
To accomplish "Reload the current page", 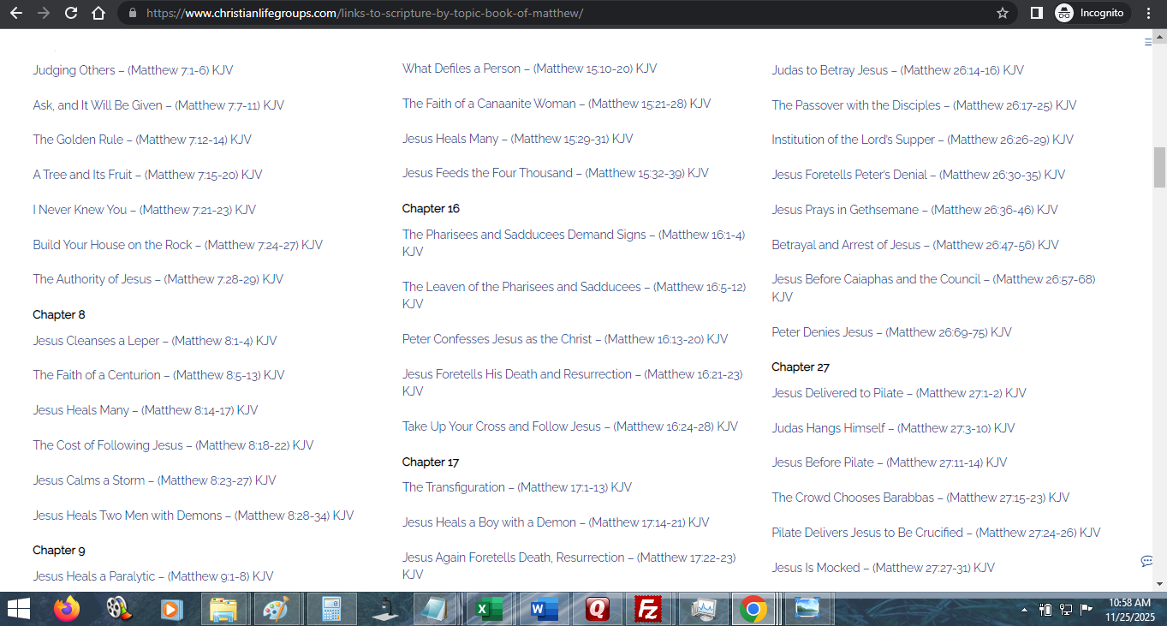I will click(71, 14).
